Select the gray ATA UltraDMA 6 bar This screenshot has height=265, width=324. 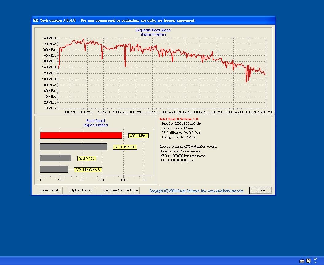(54, 169)
